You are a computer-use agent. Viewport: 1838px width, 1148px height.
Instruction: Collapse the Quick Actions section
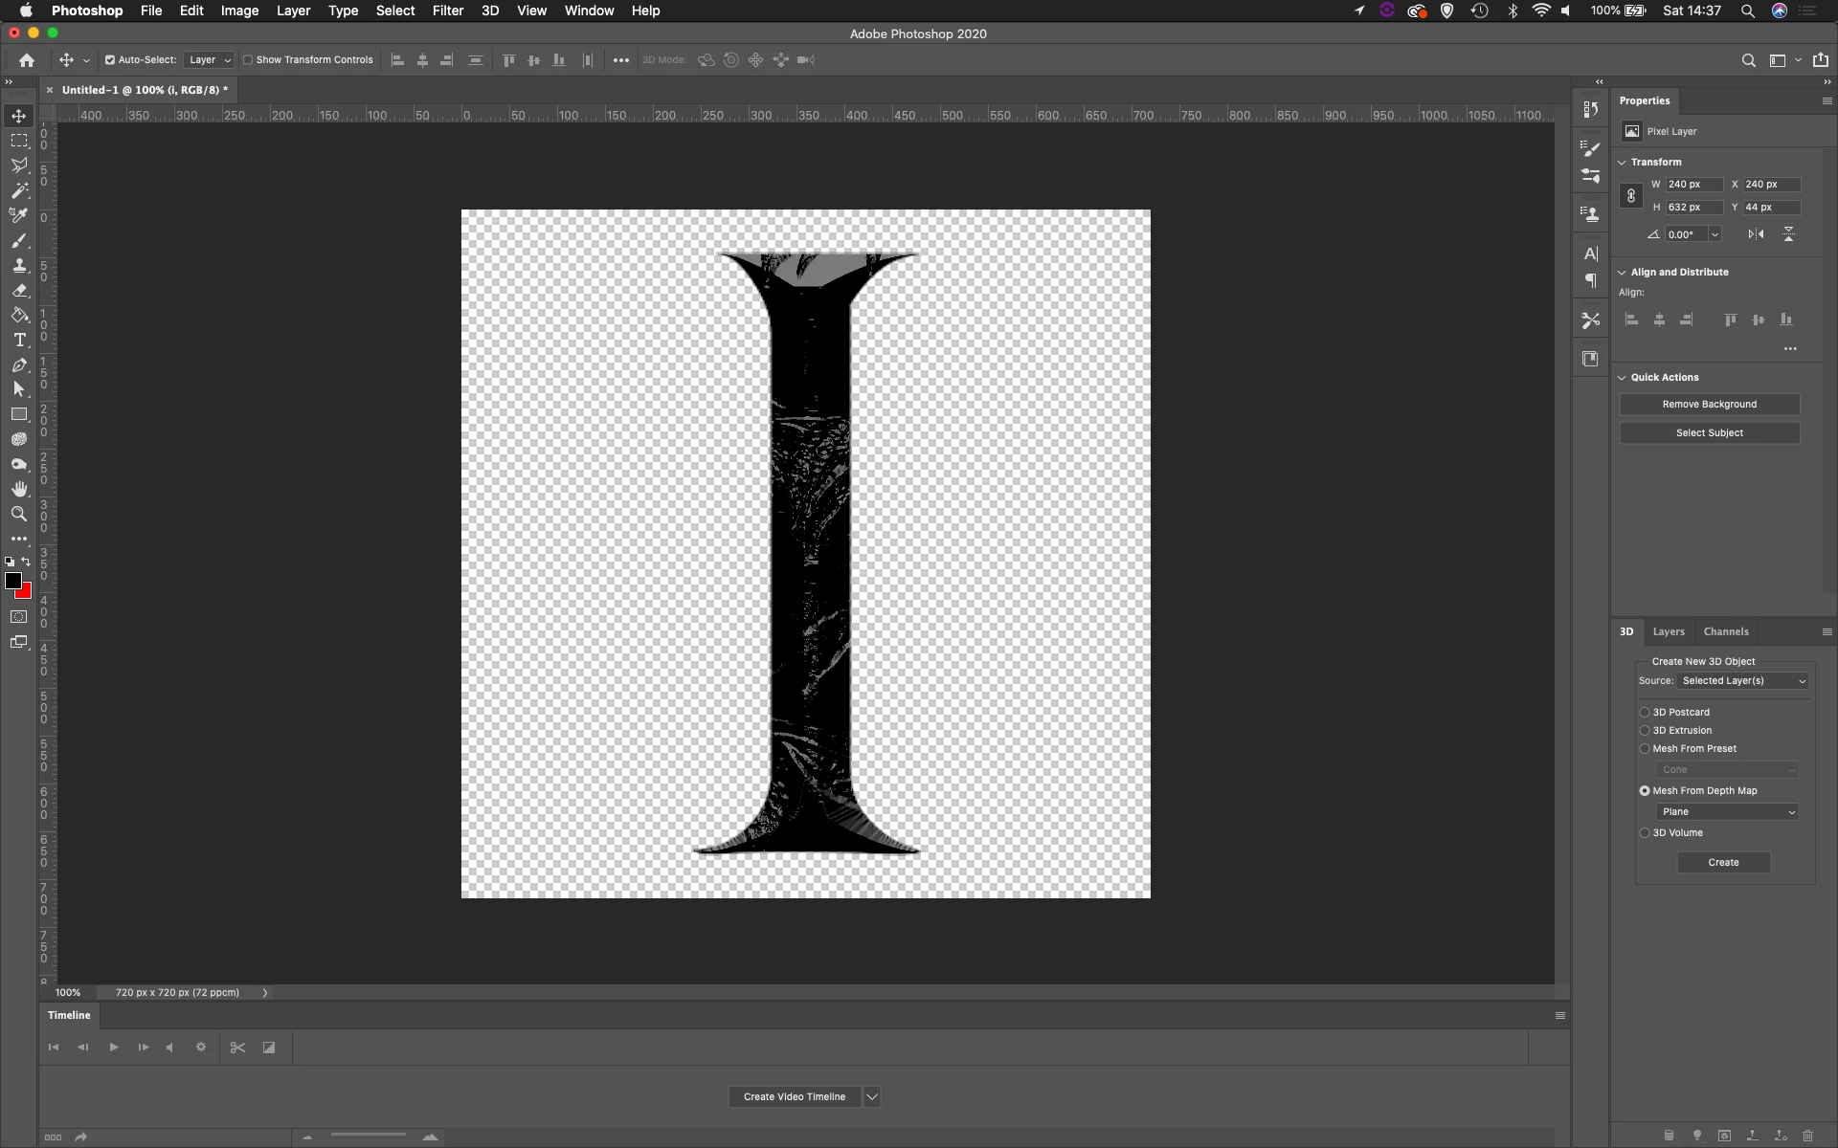click(1623, 377)
